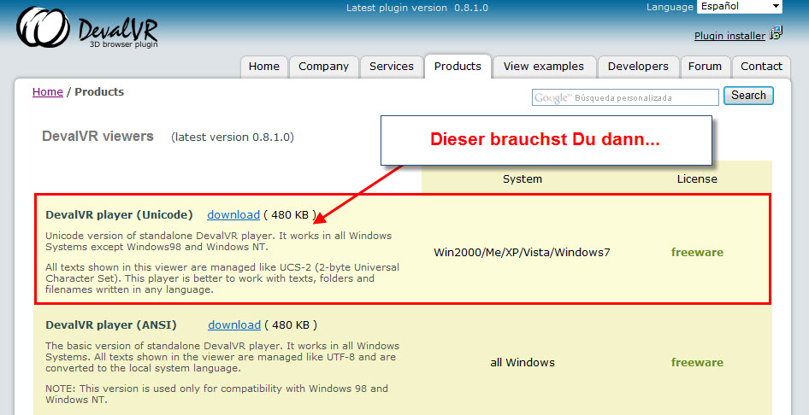Click the Plugin installer link
This screenshot has width=809, height=415.
pyautogui.click(x=729, y=36)
